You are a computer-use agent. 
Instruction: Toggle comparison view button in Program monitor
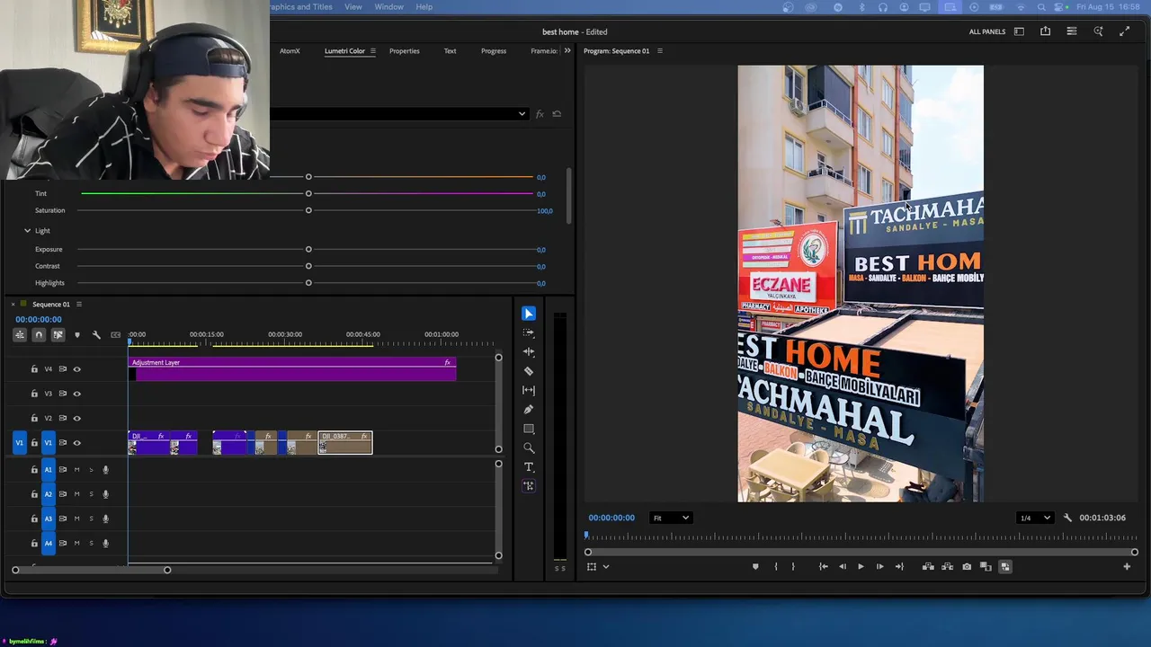[x=986, y=567]
